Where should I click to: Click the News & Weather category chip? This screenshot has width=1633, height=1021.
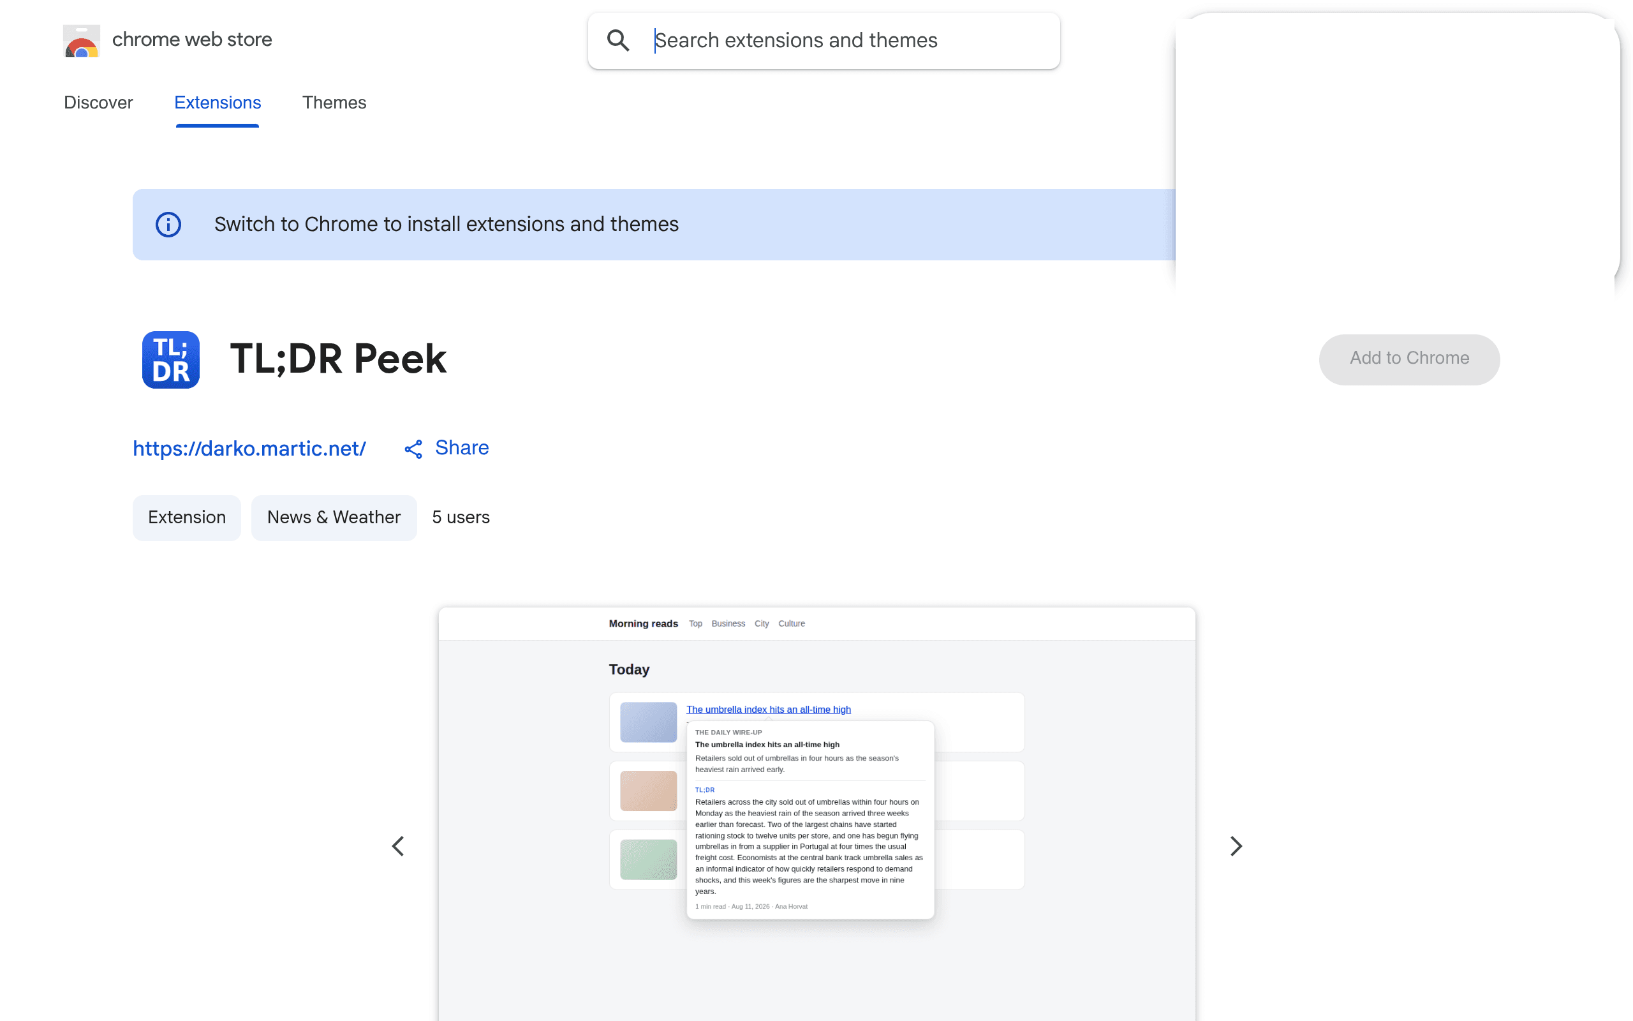click(334, 518)
